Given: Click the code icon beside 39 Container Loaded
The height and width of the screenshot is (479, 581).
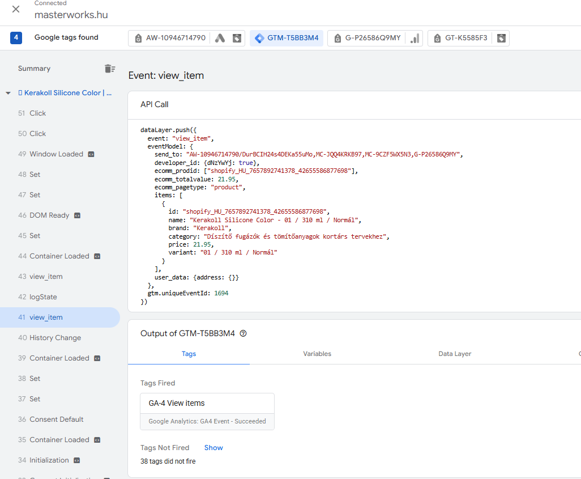Looking at the screenshot, I should click(x=97, y=358).
